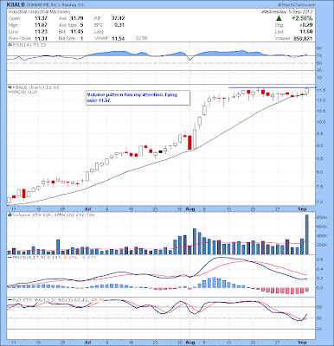Click the MACD legend line marker
The image size is (334, 346).
10,257
